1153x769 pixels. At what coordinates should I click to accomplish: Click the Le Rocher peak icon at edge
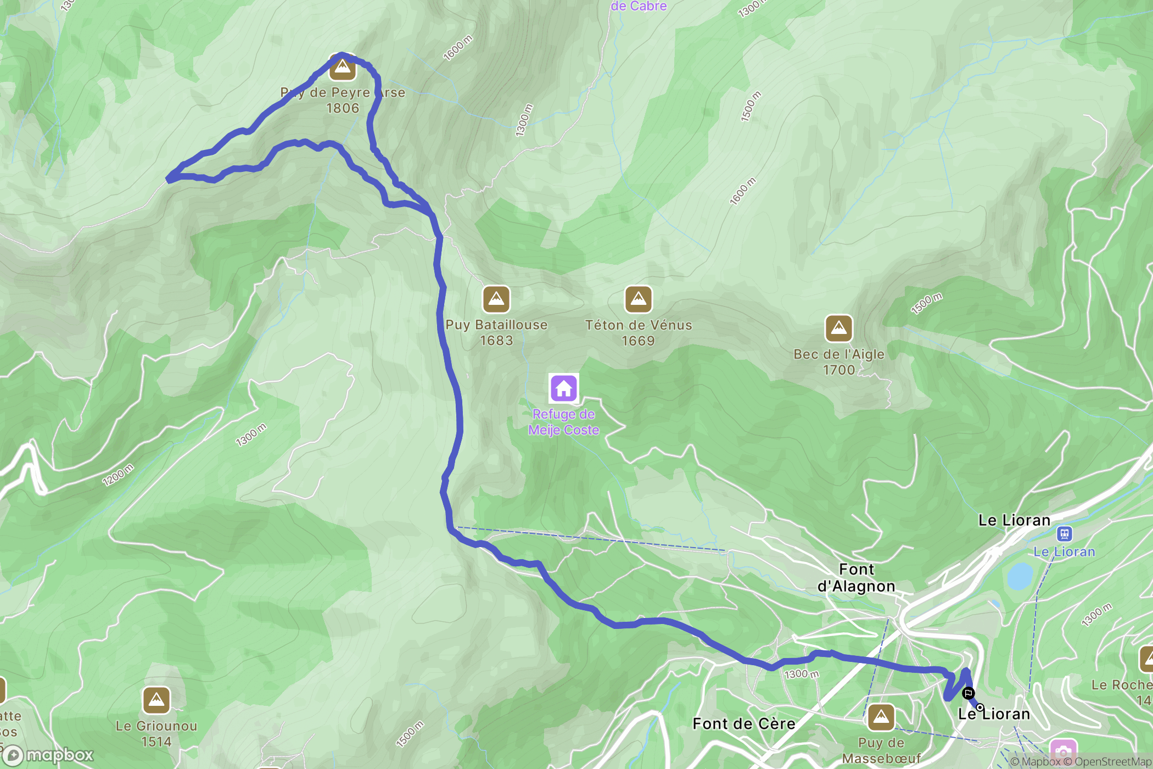(x=1148, y=659)
